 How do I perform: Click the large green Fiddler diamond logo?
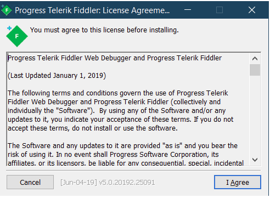[x=17, y=36]
